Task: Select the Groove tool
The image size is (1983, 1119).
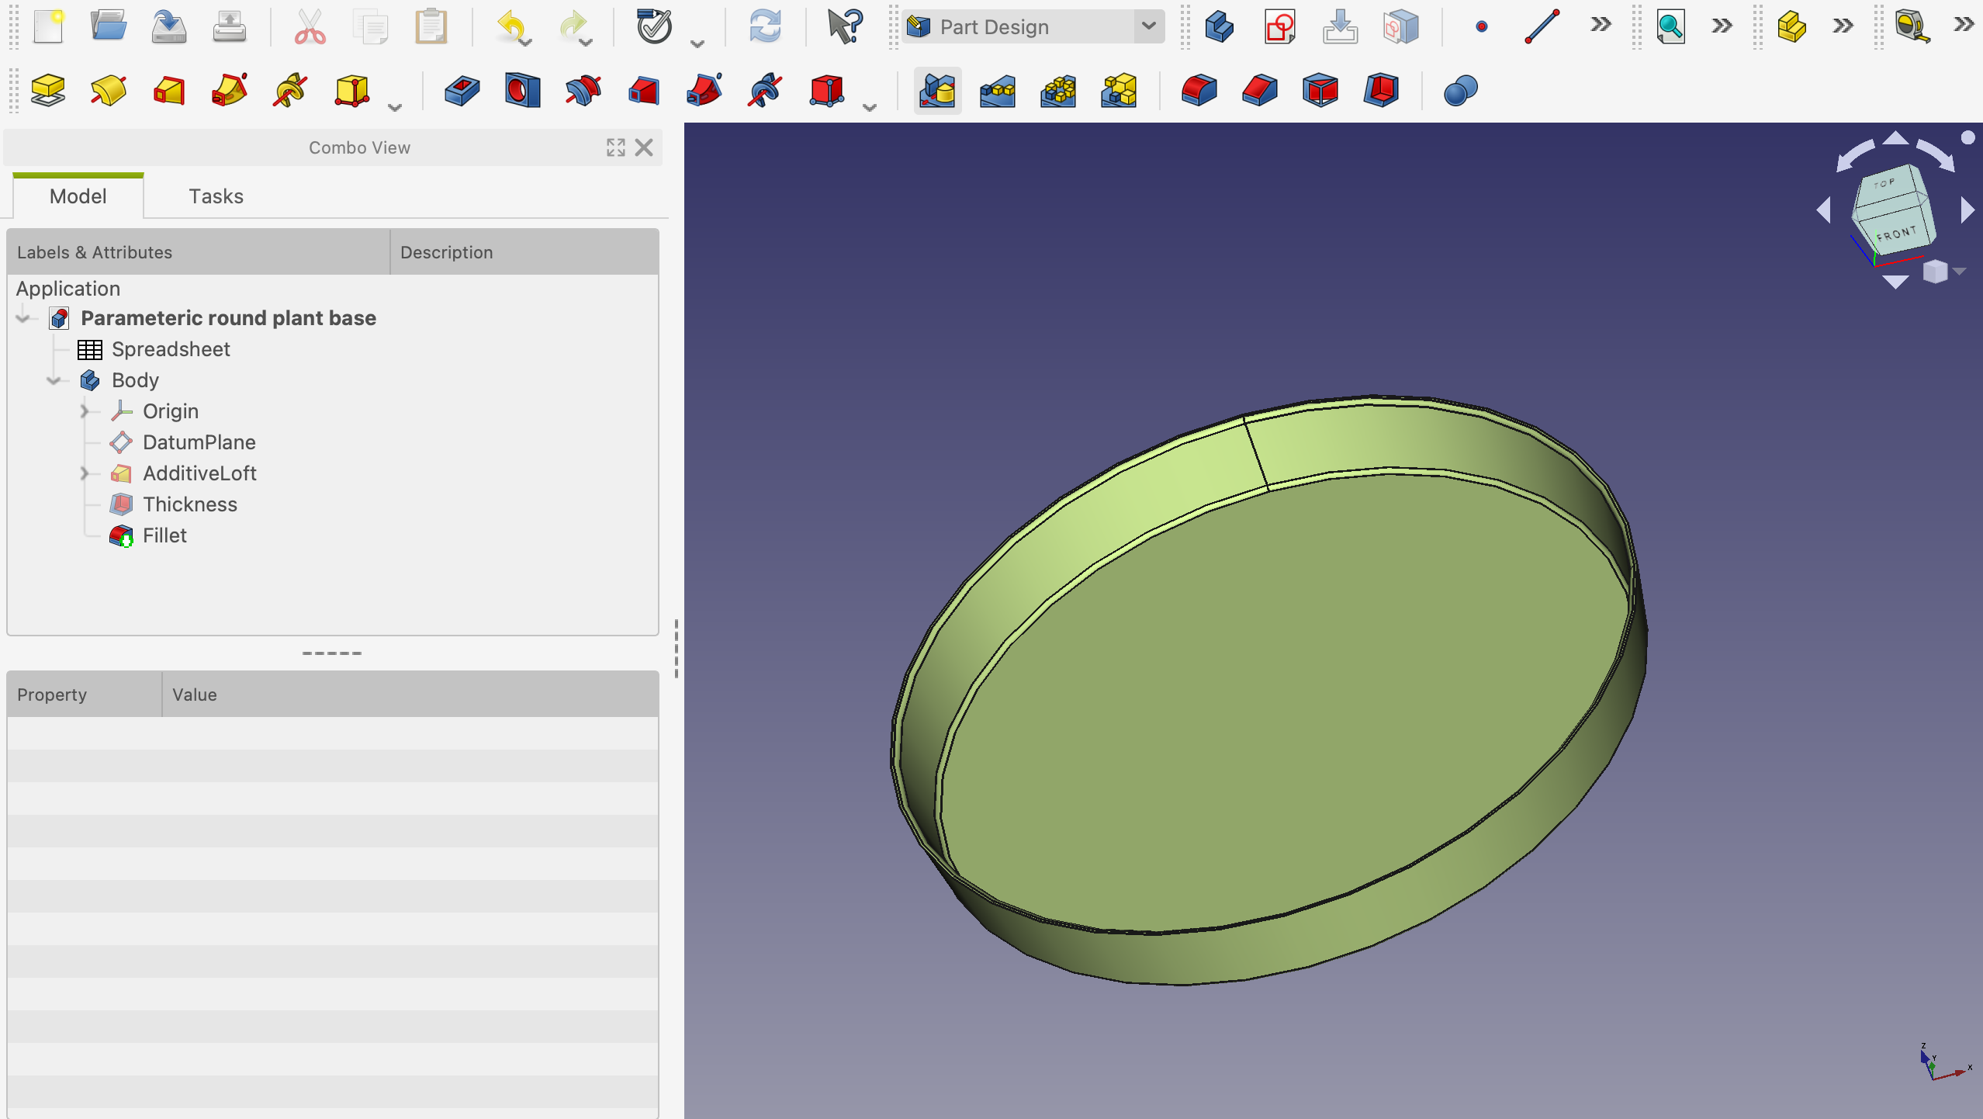Action: (583, 91)
